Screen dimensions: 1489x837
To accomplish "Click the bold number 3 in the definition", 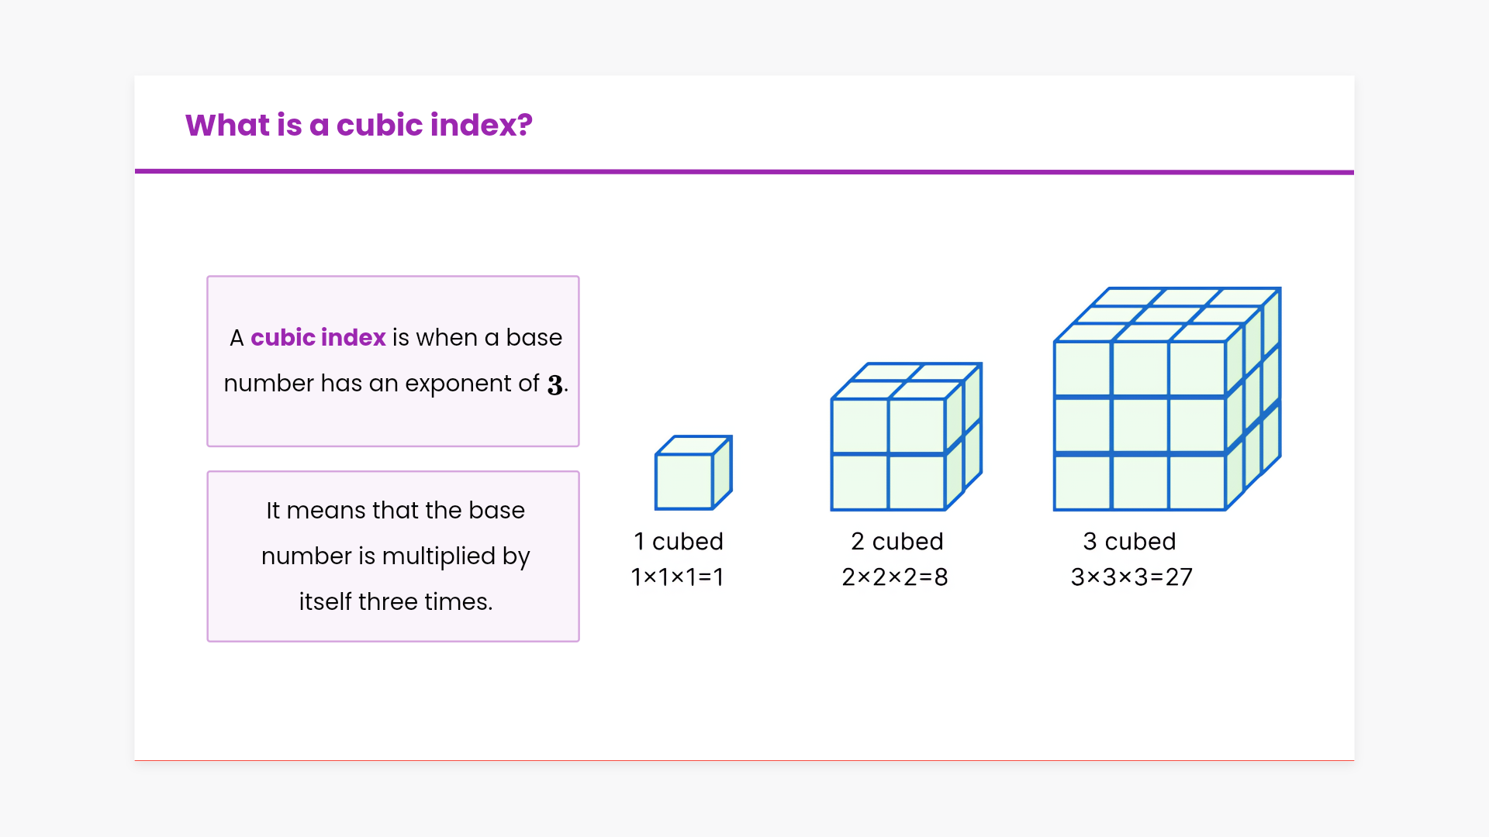I will [x=554, y=385].
